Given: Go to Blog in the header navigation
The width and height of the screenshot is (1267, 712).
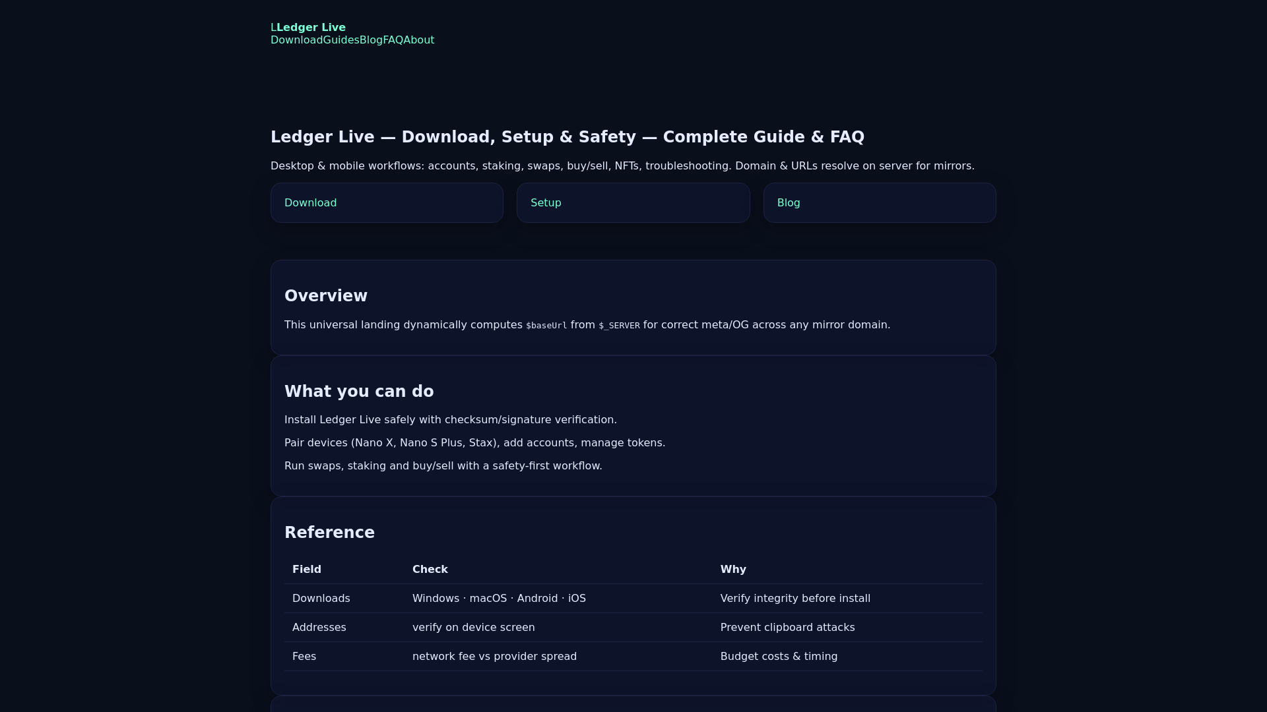Looking at the screenshot, I should (x=371, y=40).
